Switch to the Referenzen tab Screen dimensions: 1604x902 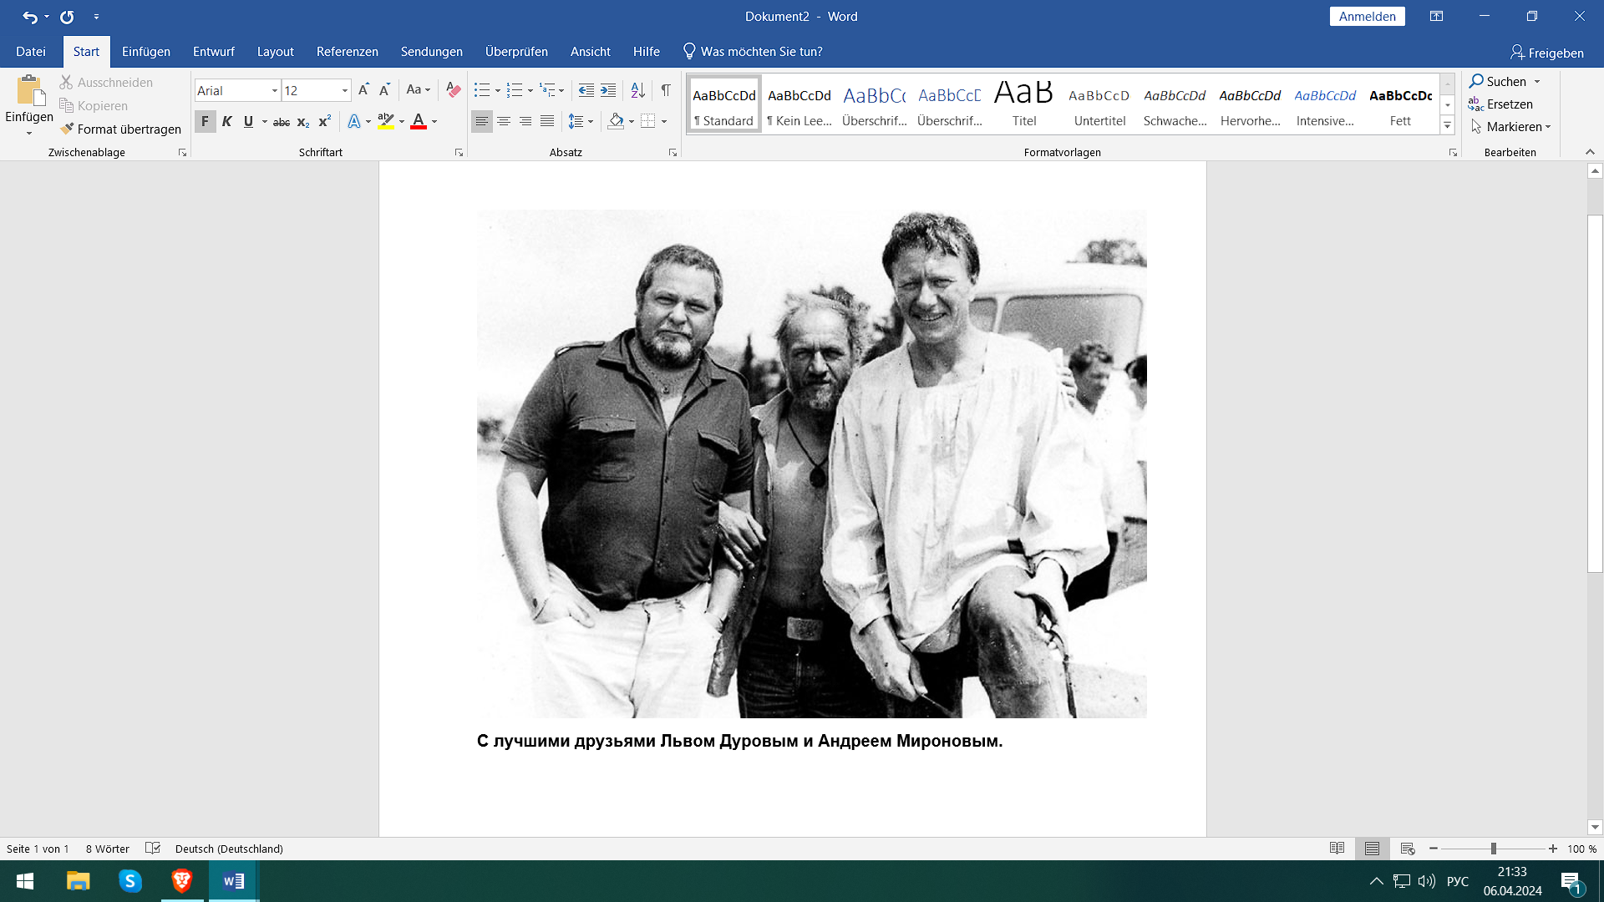[347, 52]
